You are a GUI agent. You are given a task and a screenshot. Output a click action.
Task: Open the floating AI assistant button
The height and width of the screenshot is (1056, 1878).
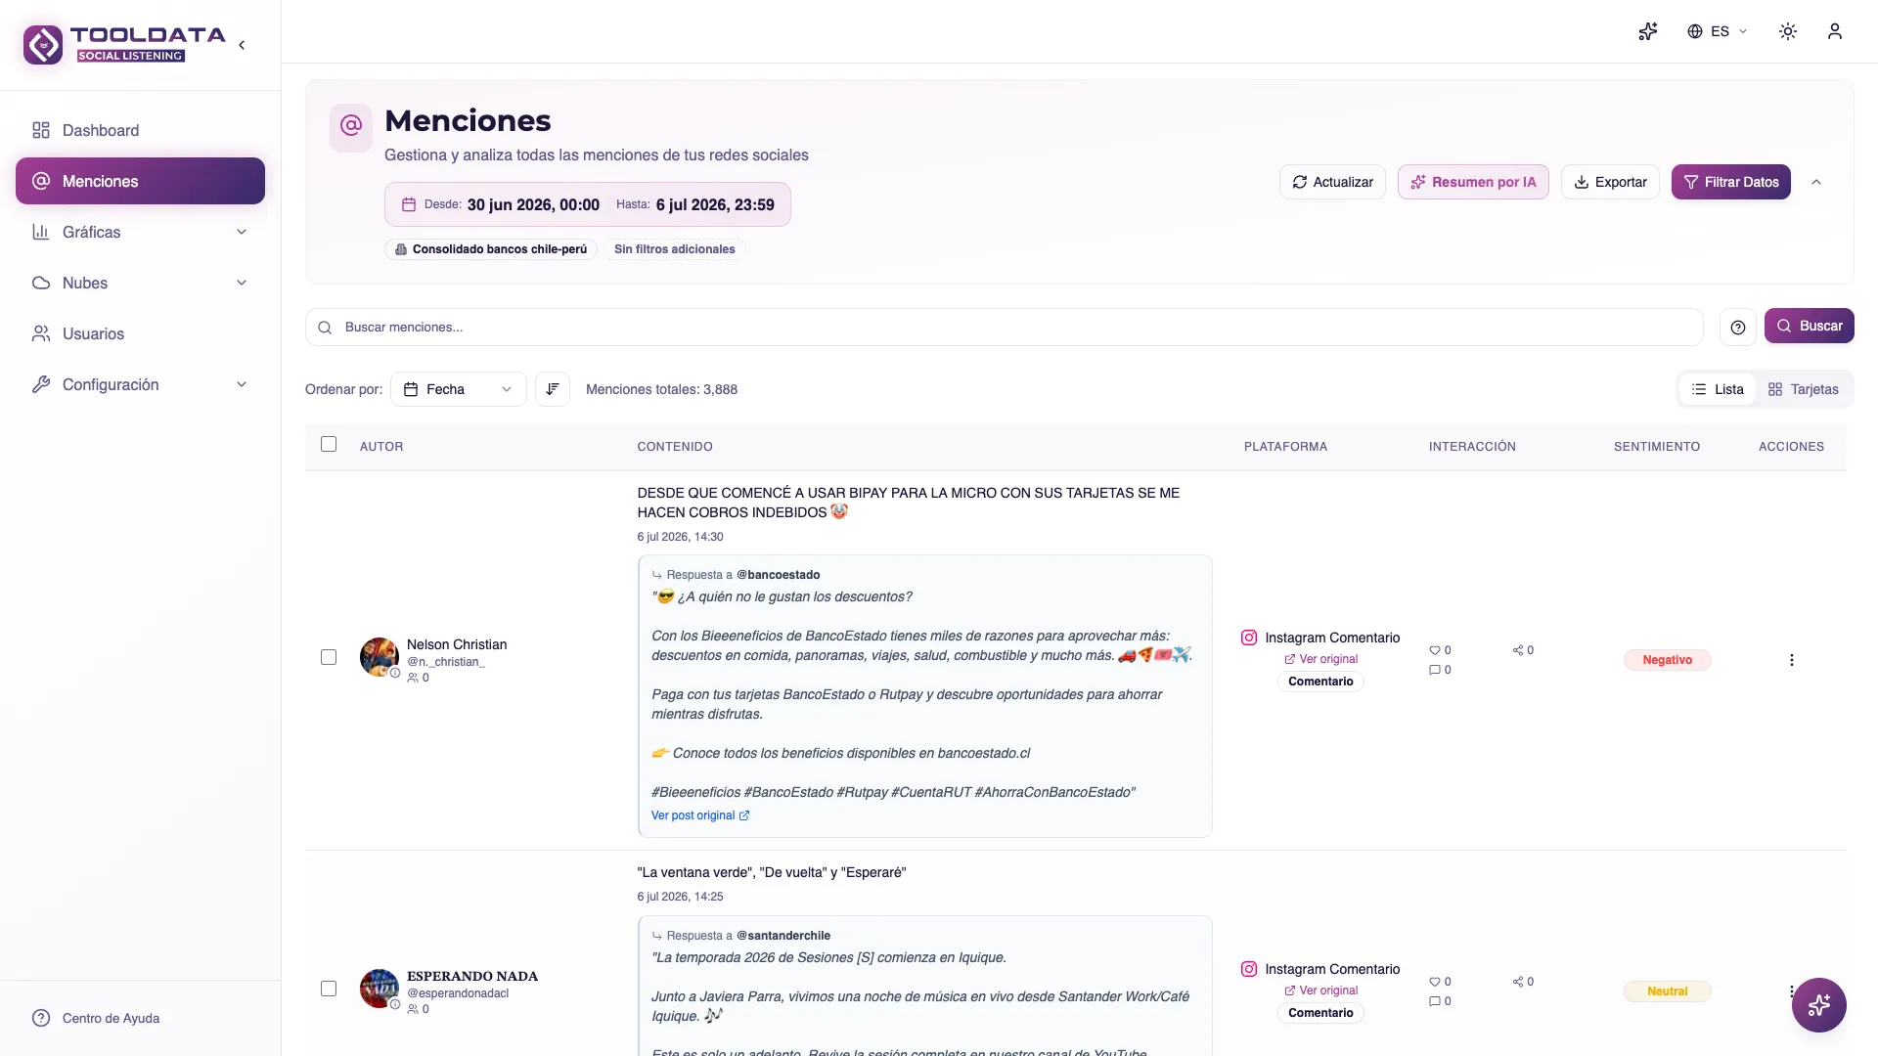click(x=1818, y=1005)
